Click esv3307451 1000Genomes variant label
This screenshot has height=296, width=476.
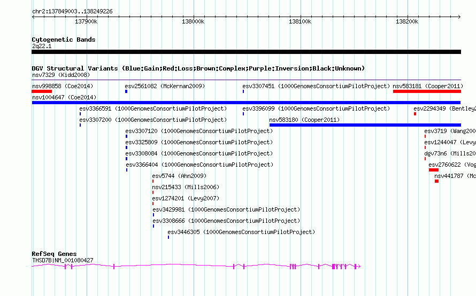pyautogui.click(x=316, y=86)
